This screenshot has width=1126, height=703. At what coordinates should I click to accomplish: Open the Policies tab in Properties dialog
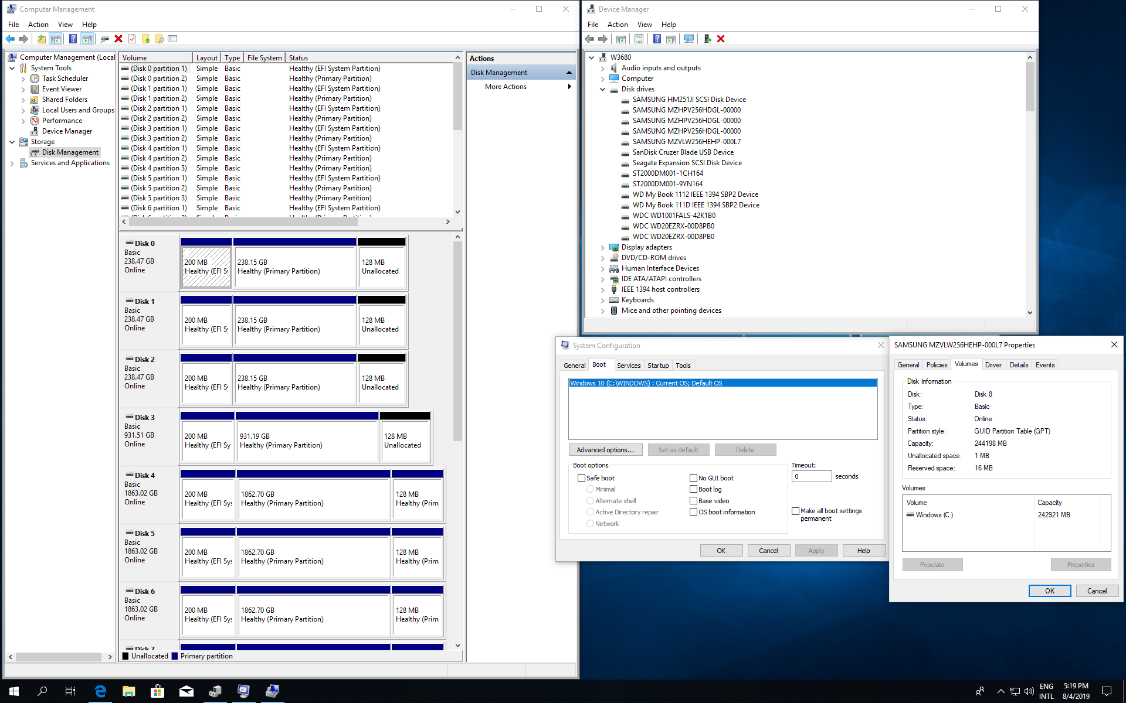pos(937,364)
